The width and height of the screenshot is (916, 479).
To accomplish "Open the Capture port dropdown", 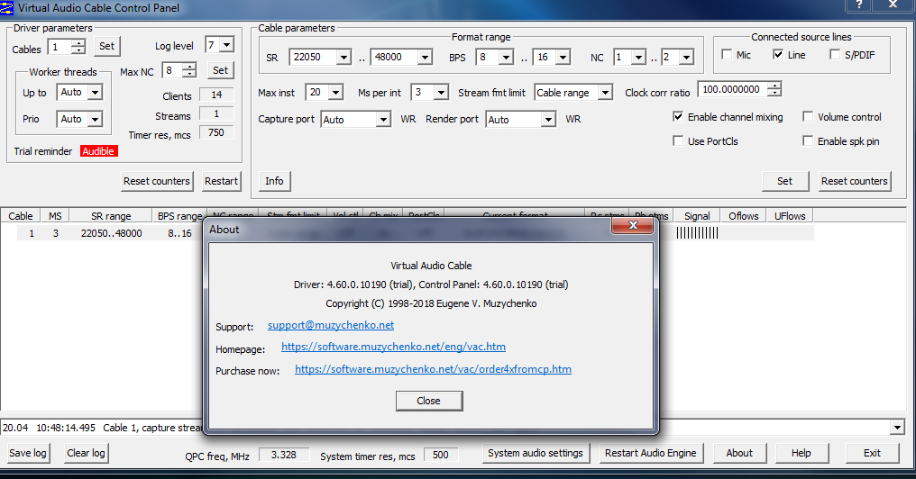I will click(x=383, y=120).
